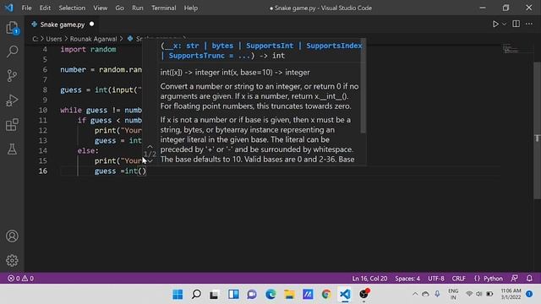Show hidden tray icons chevron
Image resolution: width=541 pixels, height=304 pixels.
coord(415,294)
